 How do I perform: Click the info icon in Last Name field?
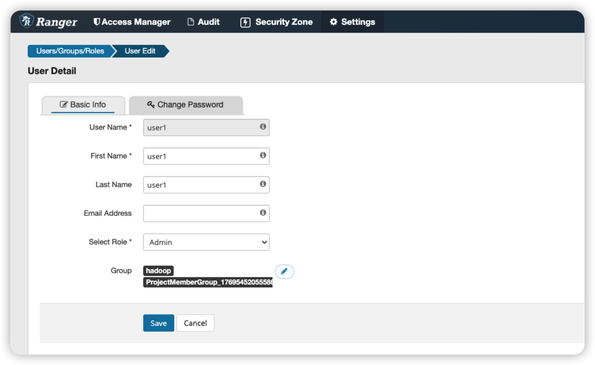(263, 184)
